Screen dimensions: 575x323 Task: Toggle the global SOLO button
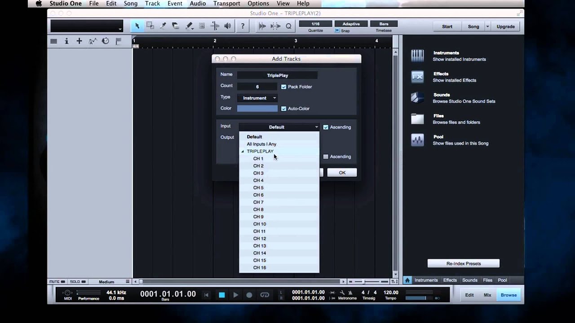click(x=77, y=282)
